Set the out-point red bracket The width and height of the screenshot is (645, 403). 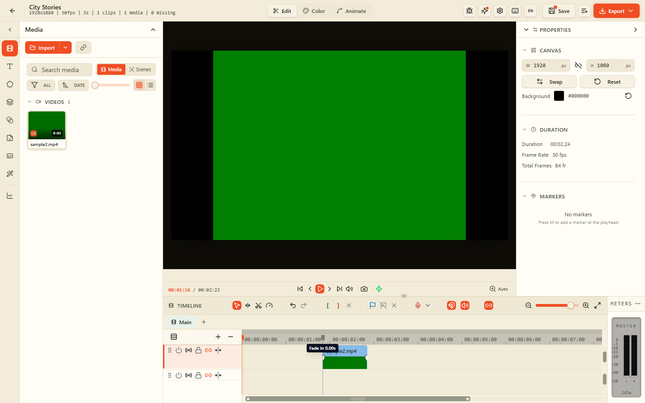(338, 305)
